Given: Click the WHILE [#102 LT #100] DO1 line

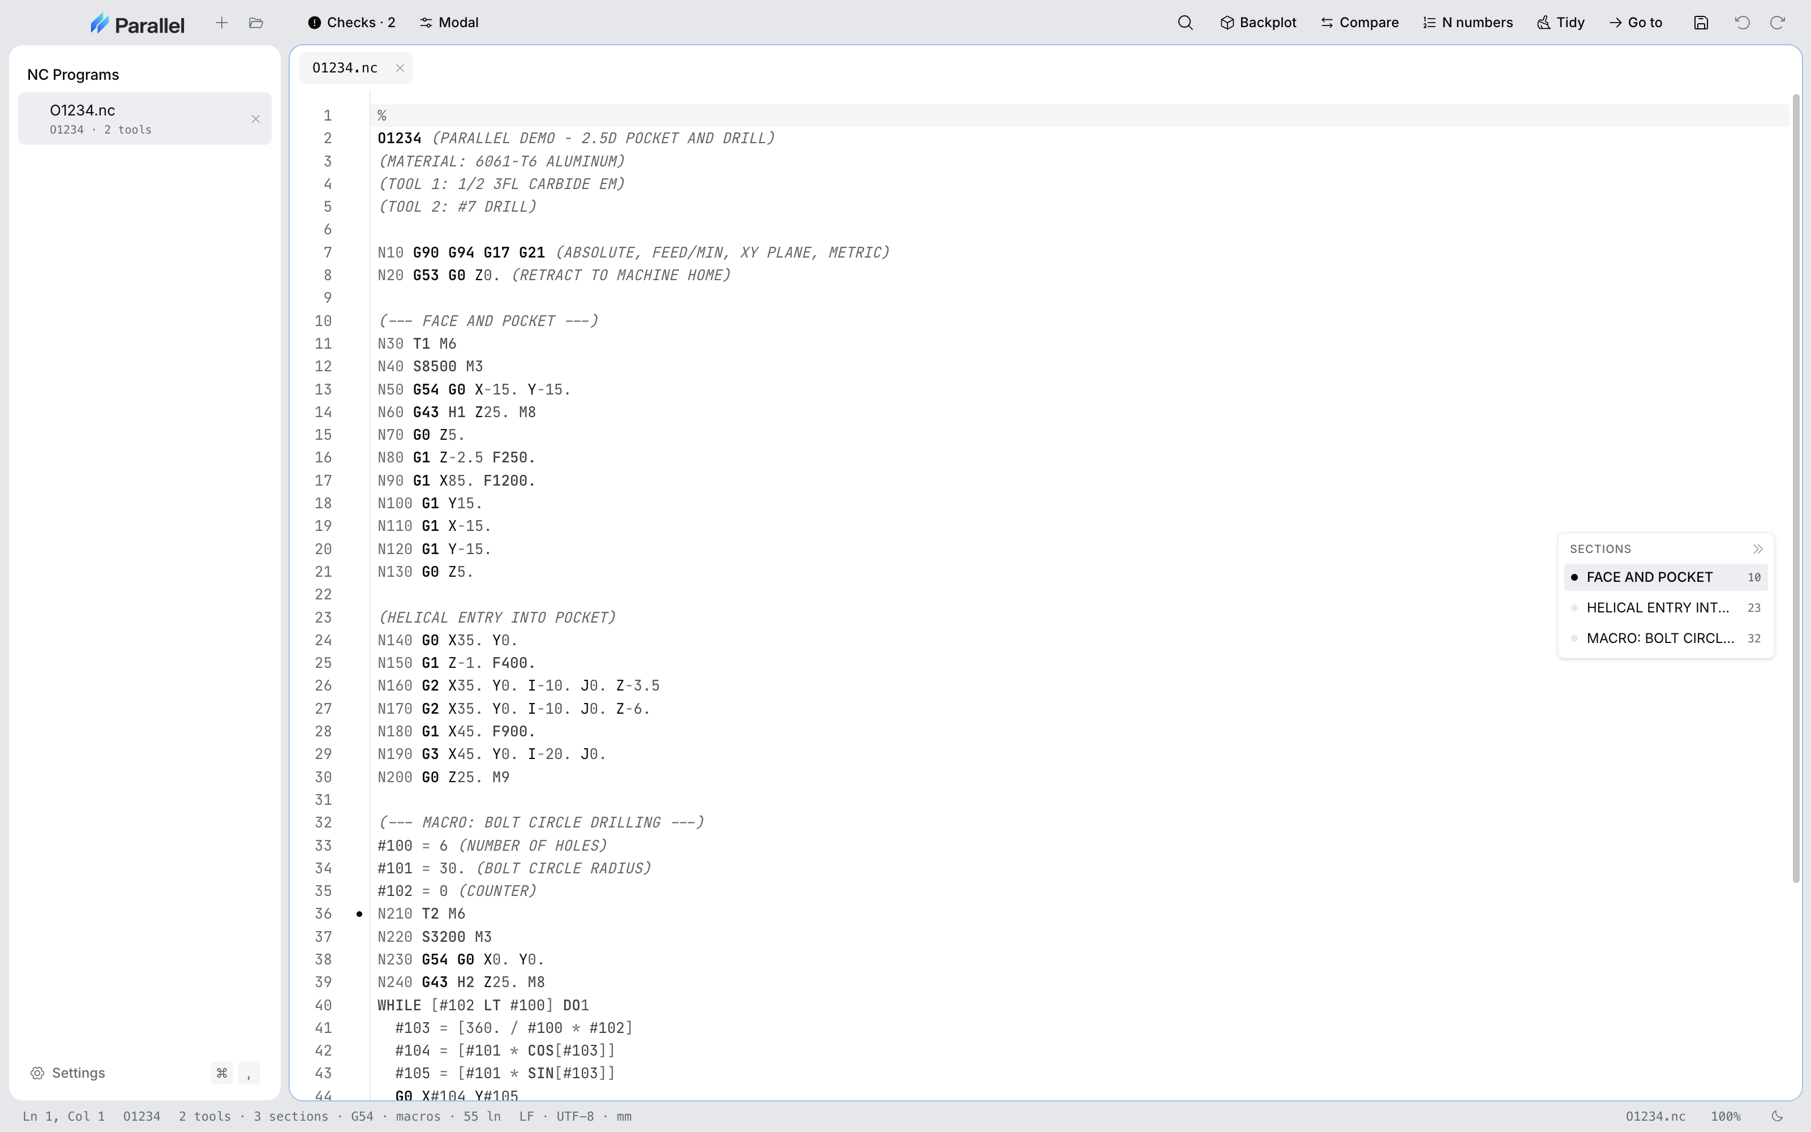Looking at the screenshot, I should coord(483,1005).
